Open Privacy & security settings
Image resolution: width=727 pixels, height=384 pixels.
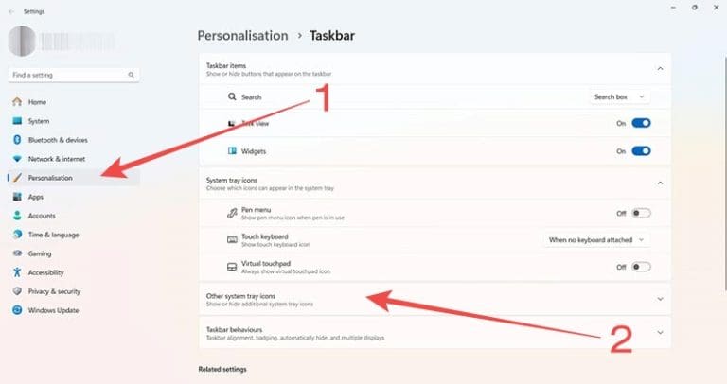(54, 291)
